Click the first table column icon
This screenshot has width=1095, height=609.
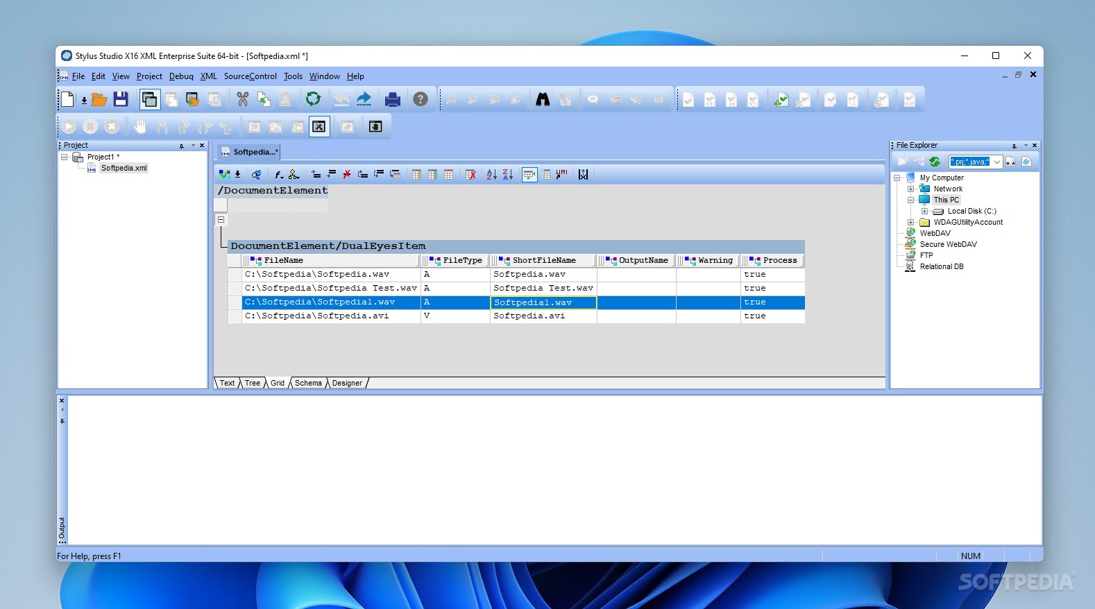click(416, 174)
